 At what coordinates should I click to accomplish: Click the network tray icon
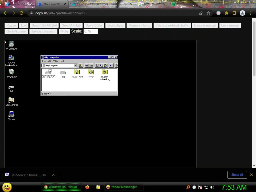click(x=206, y=187)
